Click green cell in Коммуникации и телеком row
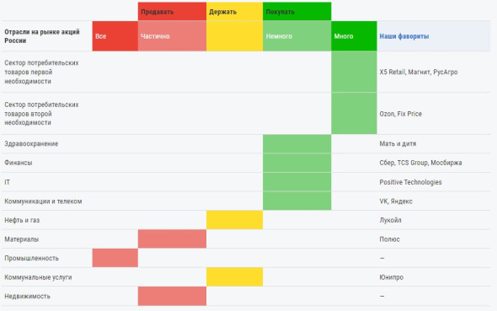 click(x=297, y=201)
